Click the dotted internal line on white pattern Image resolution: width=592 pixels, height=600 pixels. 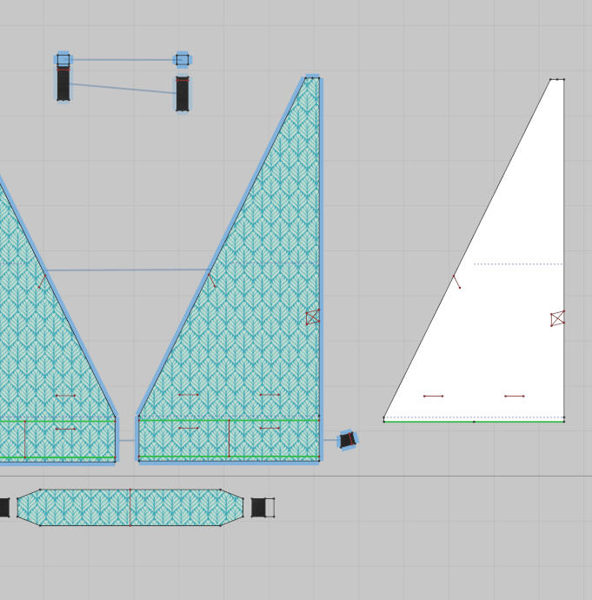click(x=517, y=264)
